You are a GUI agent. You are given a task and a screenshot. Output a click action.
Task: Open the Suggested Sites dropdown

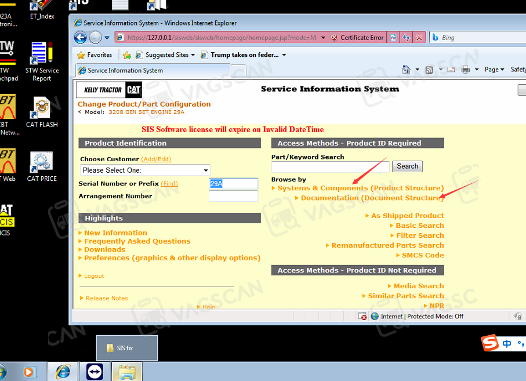tap(165, 55)
